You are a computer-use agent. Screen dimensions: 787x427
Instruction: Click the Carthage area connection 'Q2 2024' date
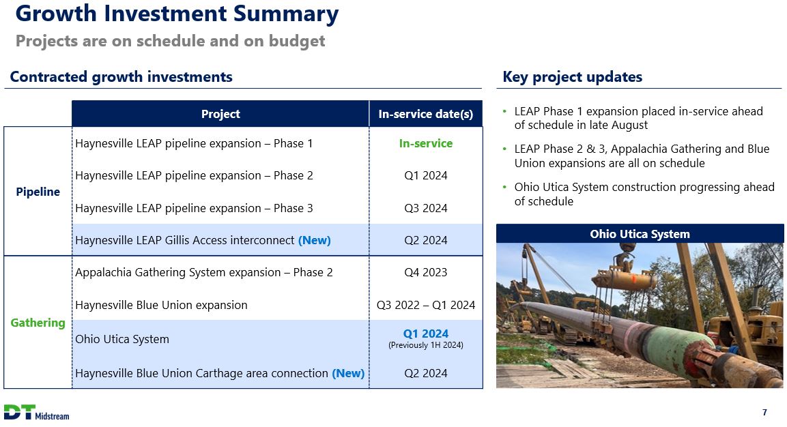pos(426,373)
